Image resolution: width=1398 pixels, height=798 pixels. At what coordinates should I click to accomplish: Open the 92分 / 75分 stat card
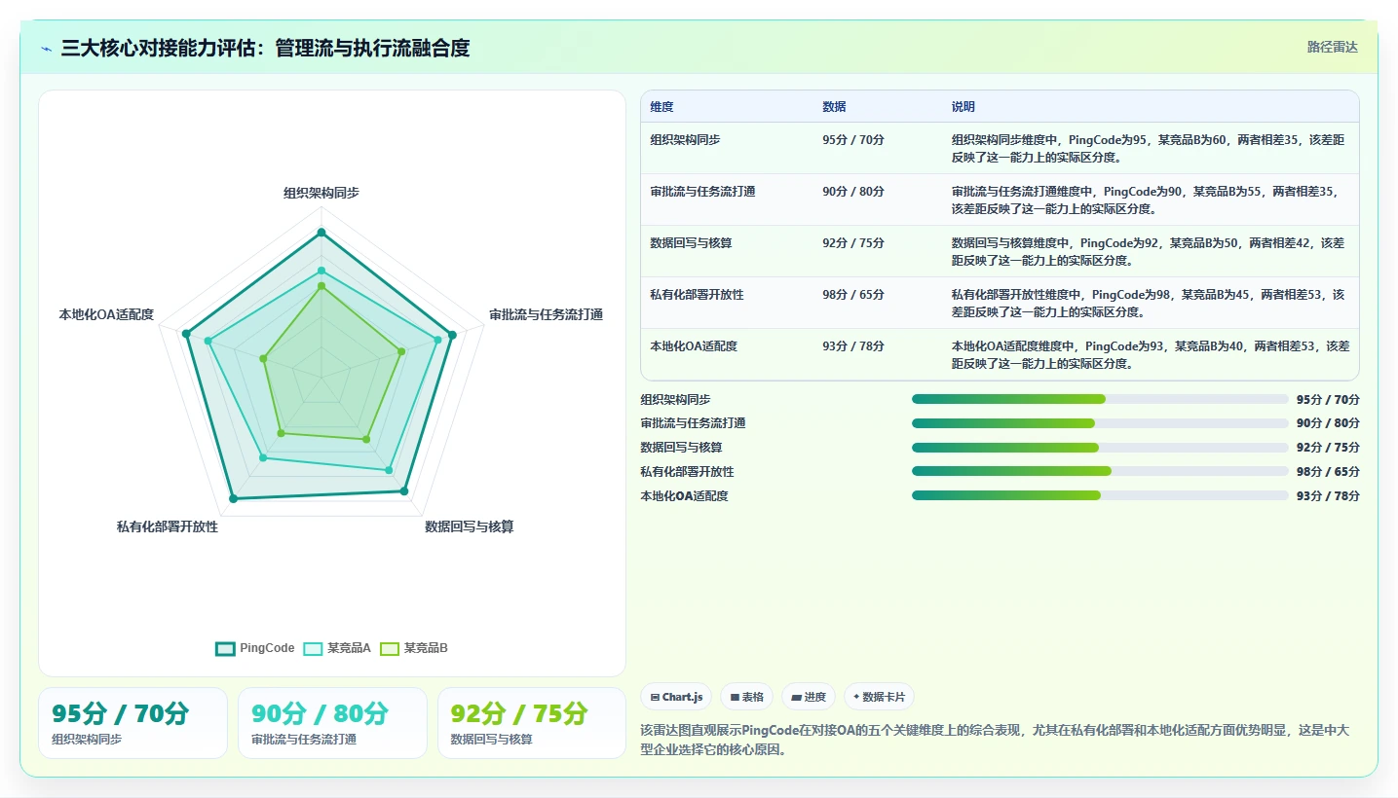[532, 723]
